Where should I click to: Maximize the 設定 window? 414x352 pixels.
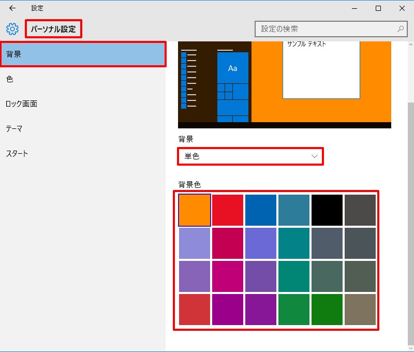pyautogui.click(x=378, y=8)
